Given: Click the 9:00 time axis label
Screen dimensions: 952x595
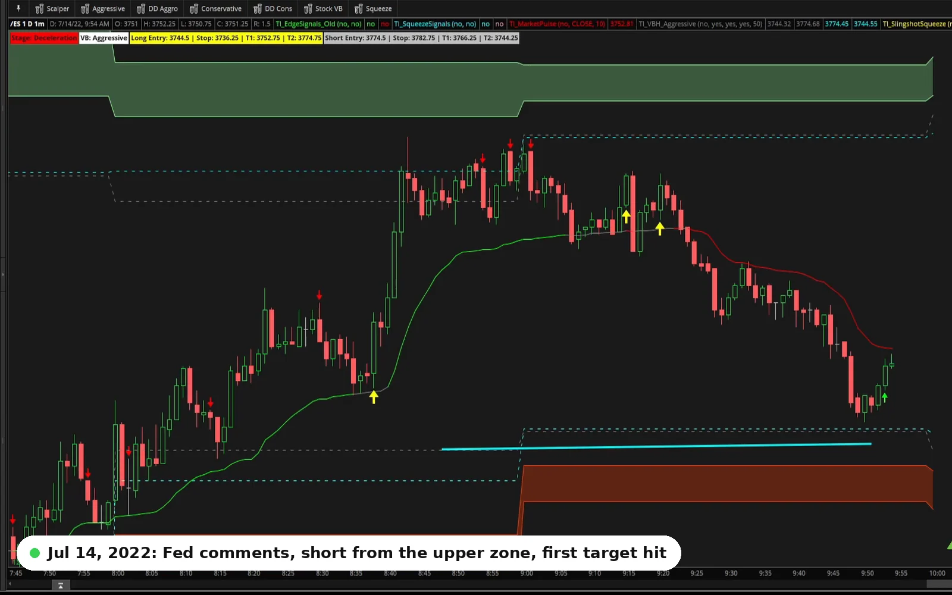Looking at the screenshot, I should click(527, 574).
